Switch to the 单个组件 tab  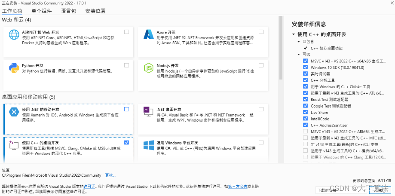42,11
